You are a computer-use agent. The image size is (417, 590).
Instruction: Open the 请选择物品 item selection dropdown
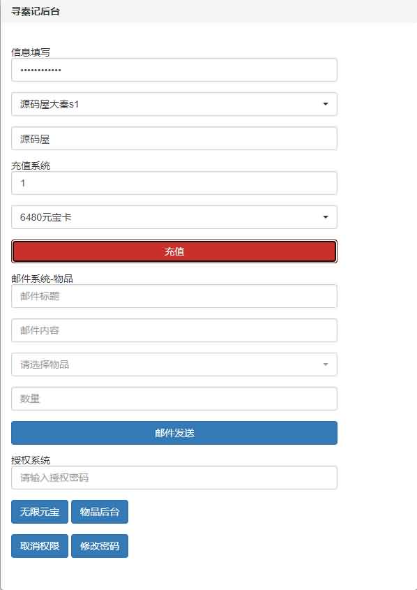pos(174,364)
